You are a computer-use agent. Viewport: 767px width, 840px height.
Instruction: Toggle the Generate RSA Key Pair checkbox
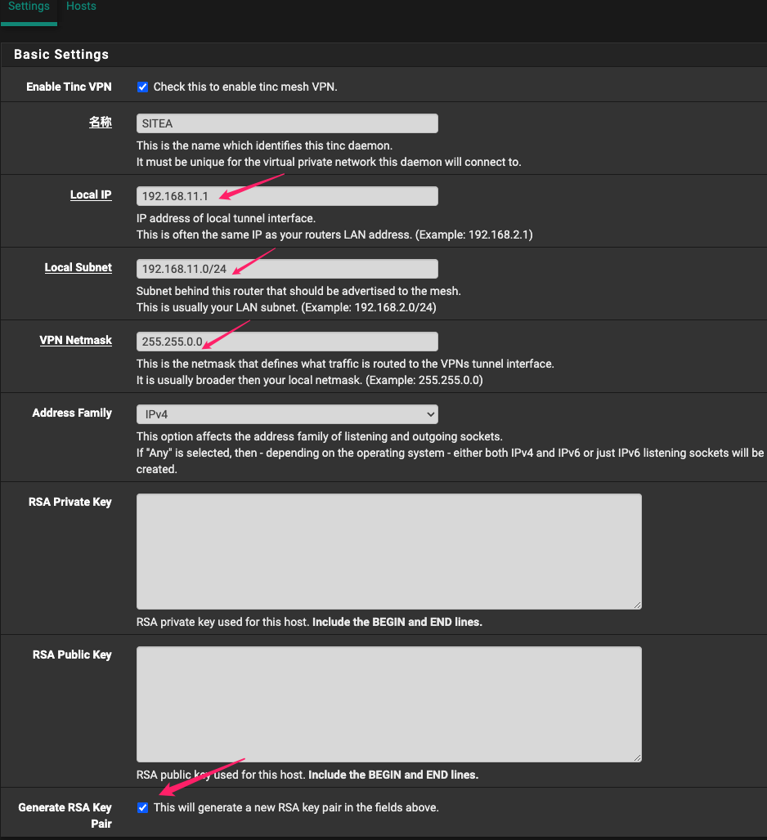click(x=143, y=807)
